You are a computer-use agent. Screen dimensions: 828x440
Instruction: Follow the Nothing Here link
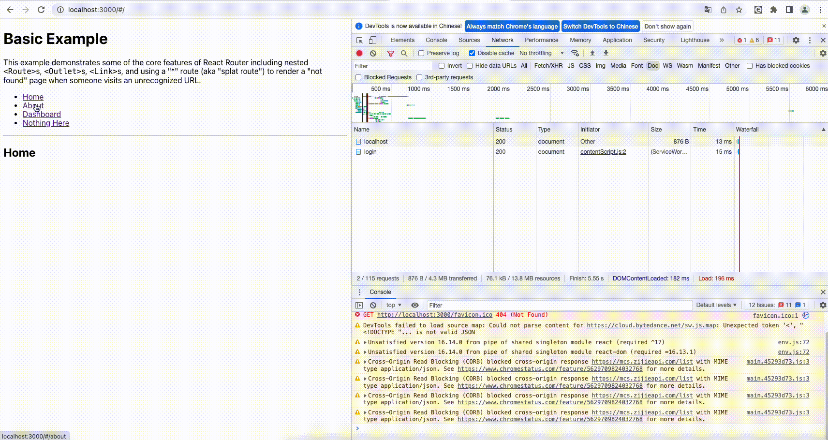46,123
